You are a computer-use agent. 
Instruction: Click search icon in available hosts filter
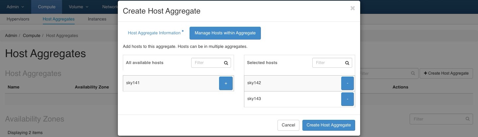pyautogui.click(x=226, y=63)
